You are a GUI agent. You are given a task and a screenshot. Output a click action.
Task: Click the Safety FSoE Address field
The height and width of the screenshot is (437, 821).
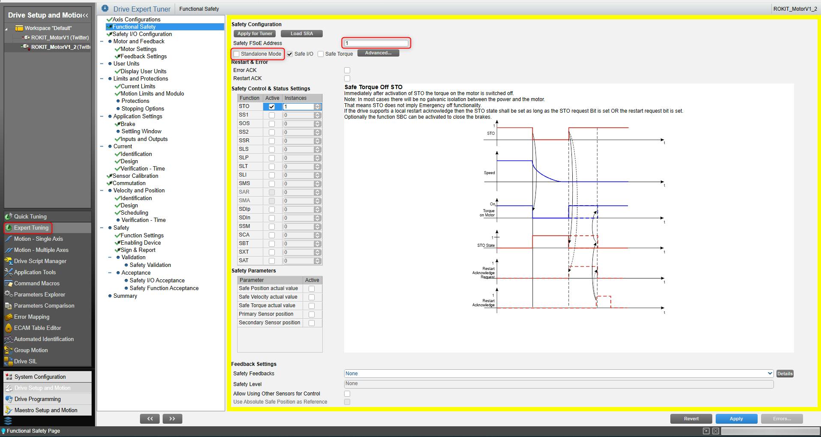[376, 43]
